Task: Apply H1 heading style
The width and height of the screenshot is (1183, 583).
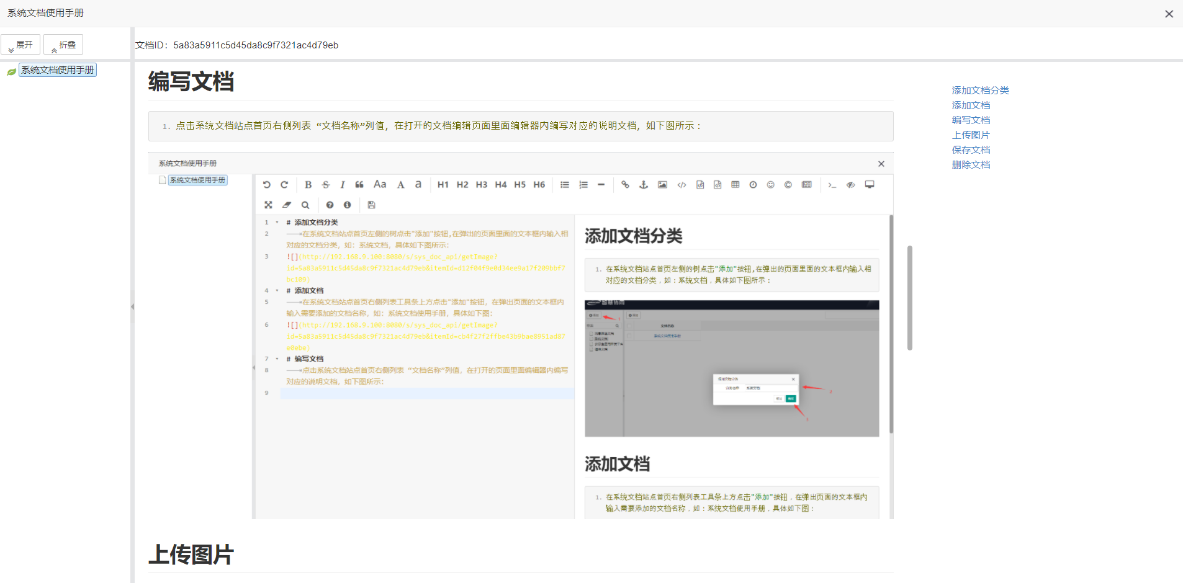Action: 443,185
